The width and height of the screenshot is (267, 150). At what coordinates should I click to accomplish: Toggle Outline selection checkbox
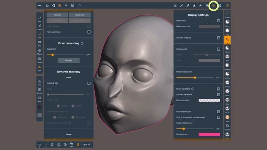219,112
